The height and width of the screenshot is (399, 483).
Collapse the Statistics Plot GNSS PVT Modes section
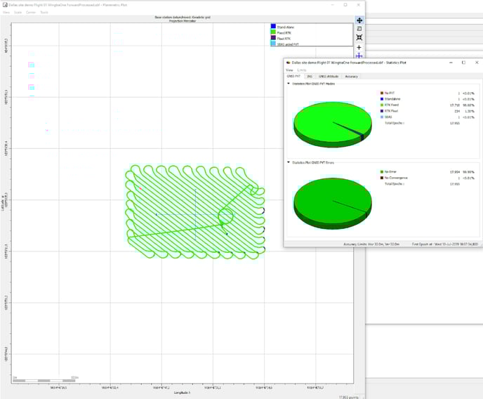coord(288,84)
